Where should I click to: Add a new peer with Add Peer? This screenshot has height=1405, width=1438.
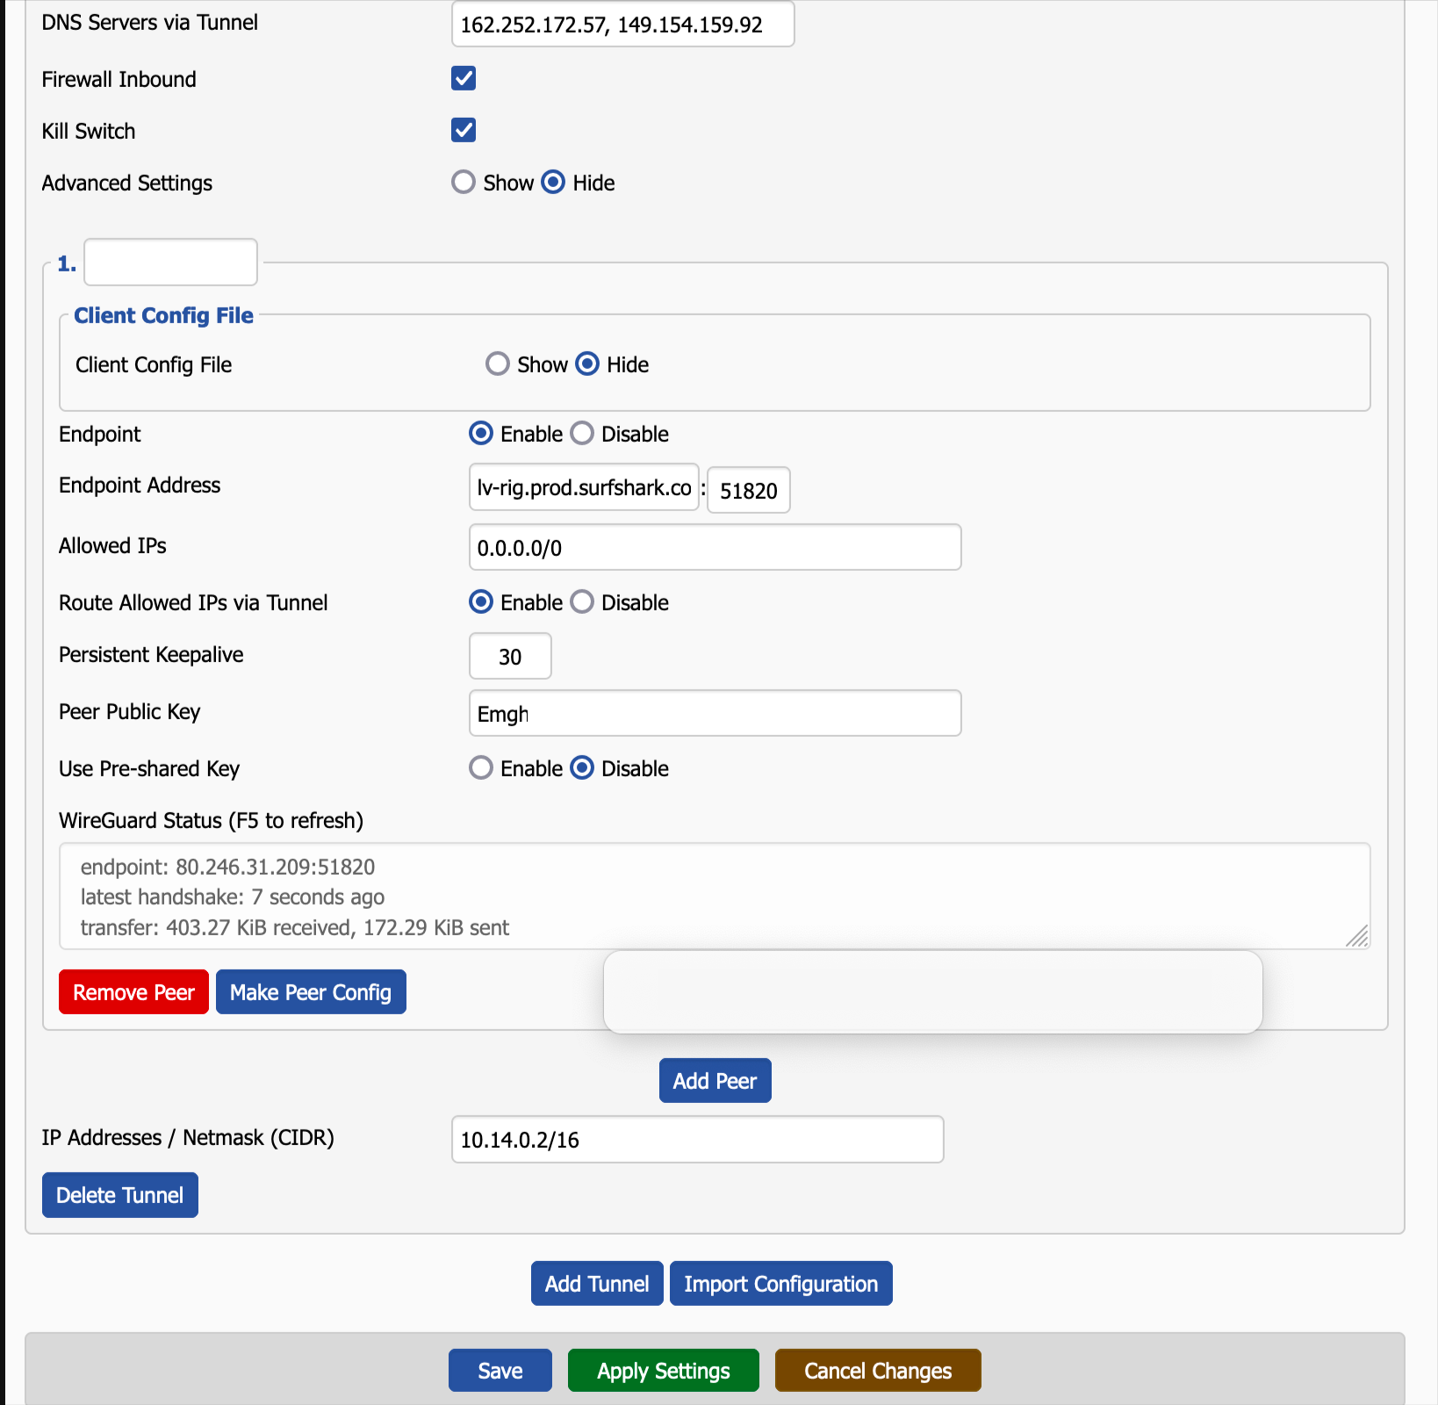click(x=715, y=1081)
